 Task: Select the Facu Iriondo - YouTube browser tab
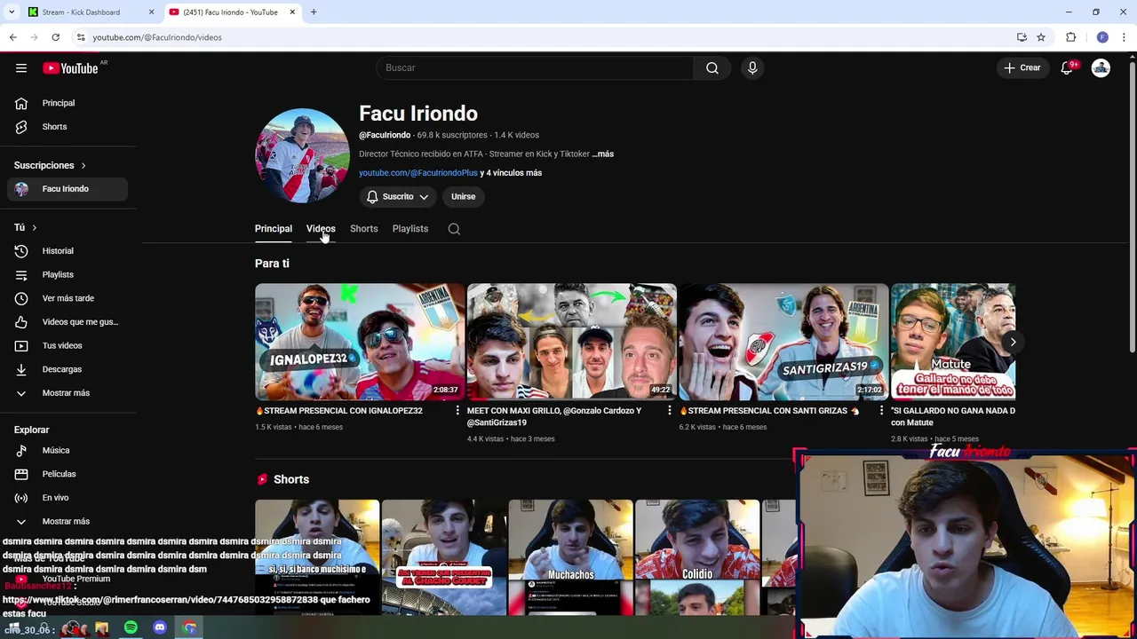pyautogui.click(x=233, y=12)
